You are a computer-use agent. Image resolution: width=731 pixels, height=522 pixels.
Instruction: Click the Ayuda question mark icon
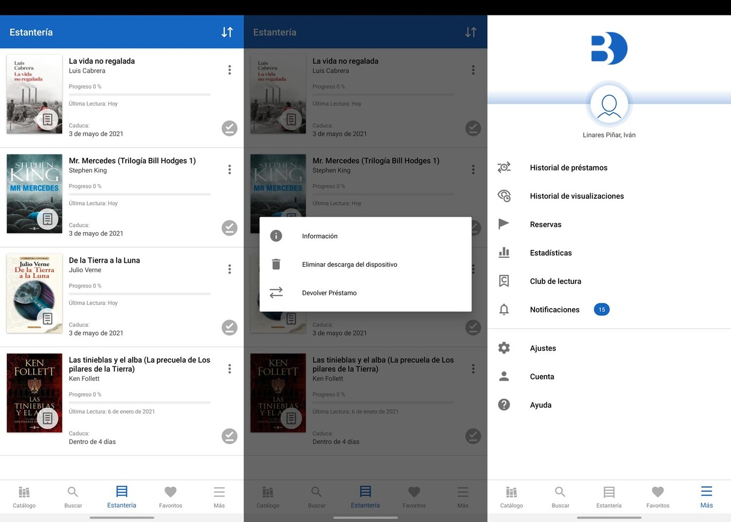pyautogui.click(x=504, y=405)
